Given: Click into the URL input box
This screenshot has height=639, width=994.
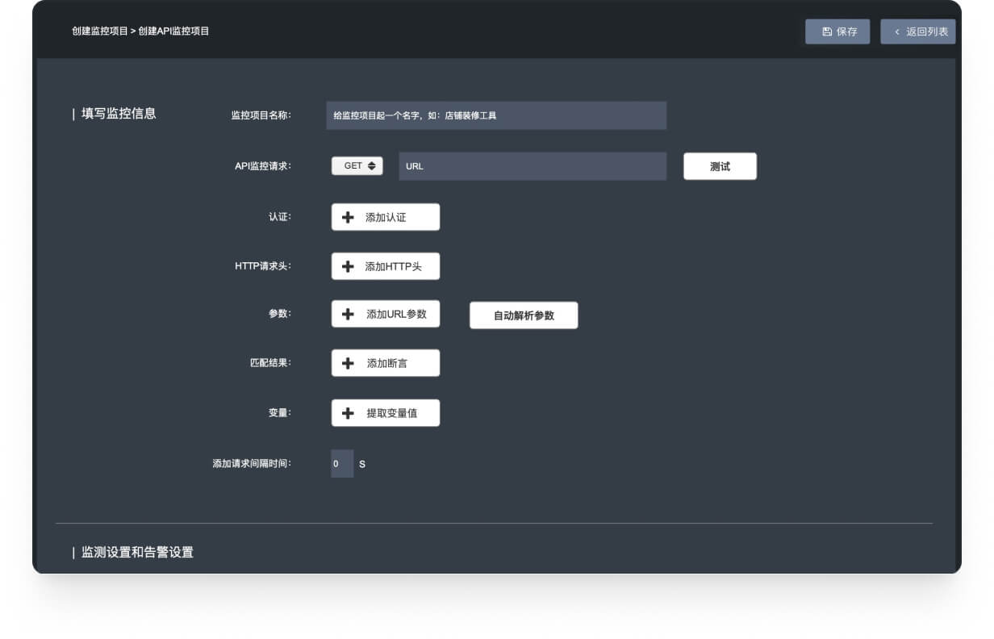Looking at the screenshot, I should coord(532,166).
